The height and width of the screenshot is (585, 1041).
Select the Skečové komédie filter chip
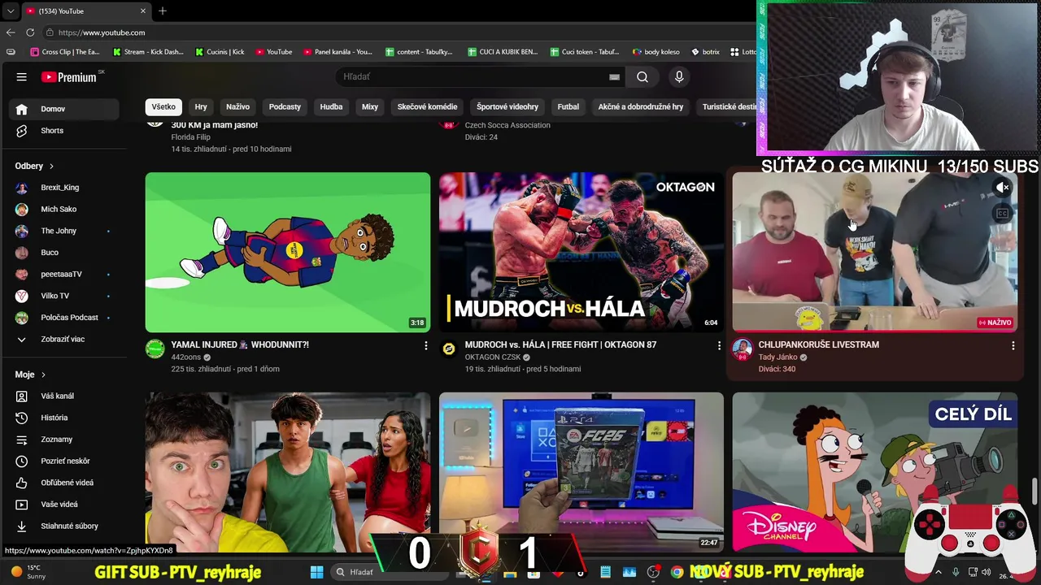tap(427, 106)
